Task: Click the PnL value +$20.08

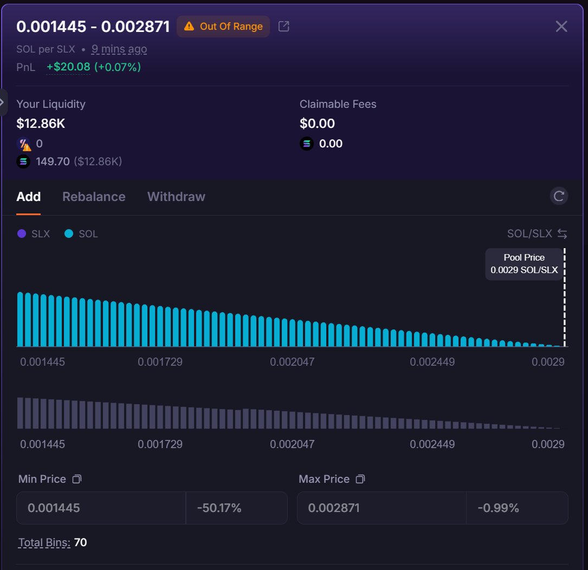Action: (x=68, y=67)
